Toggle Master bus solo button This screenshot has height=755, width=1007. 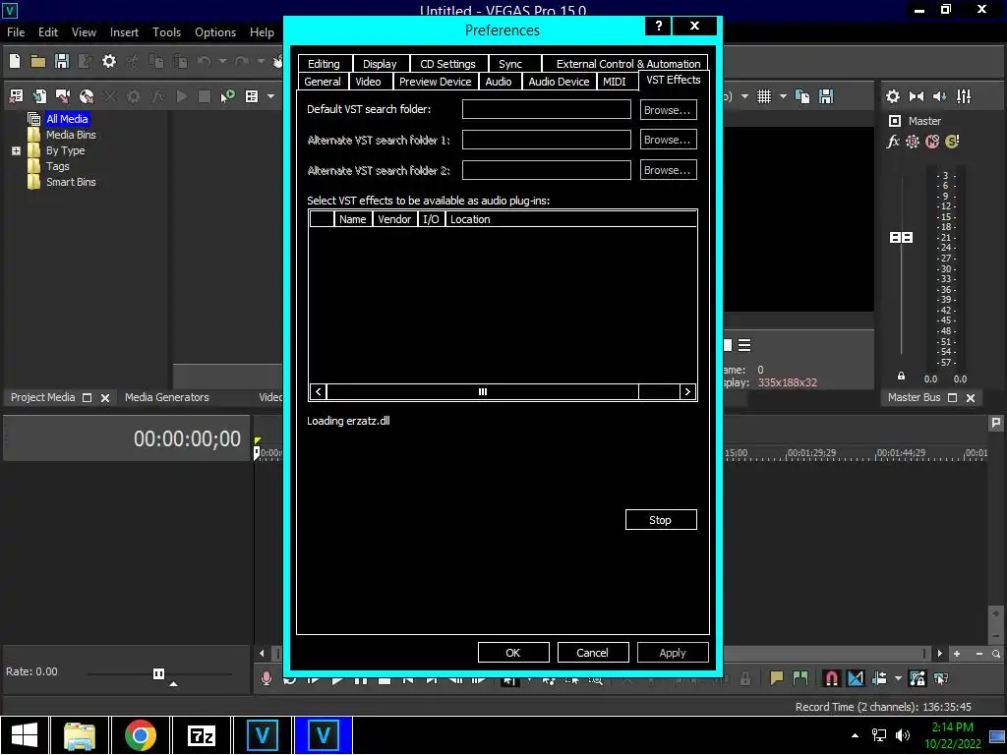pos(952,142)
